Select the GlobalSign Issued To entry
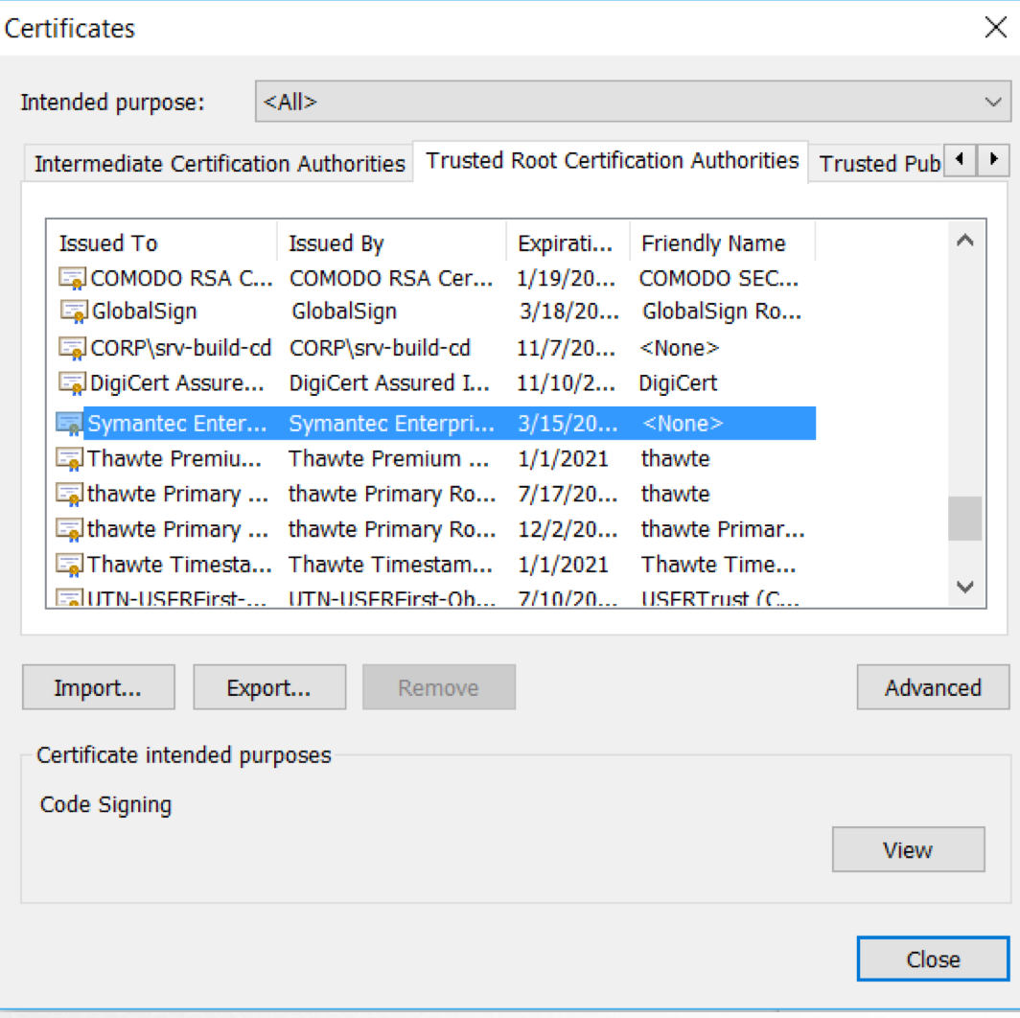The image size is (1020, 1018). click(x=145, y=312)
